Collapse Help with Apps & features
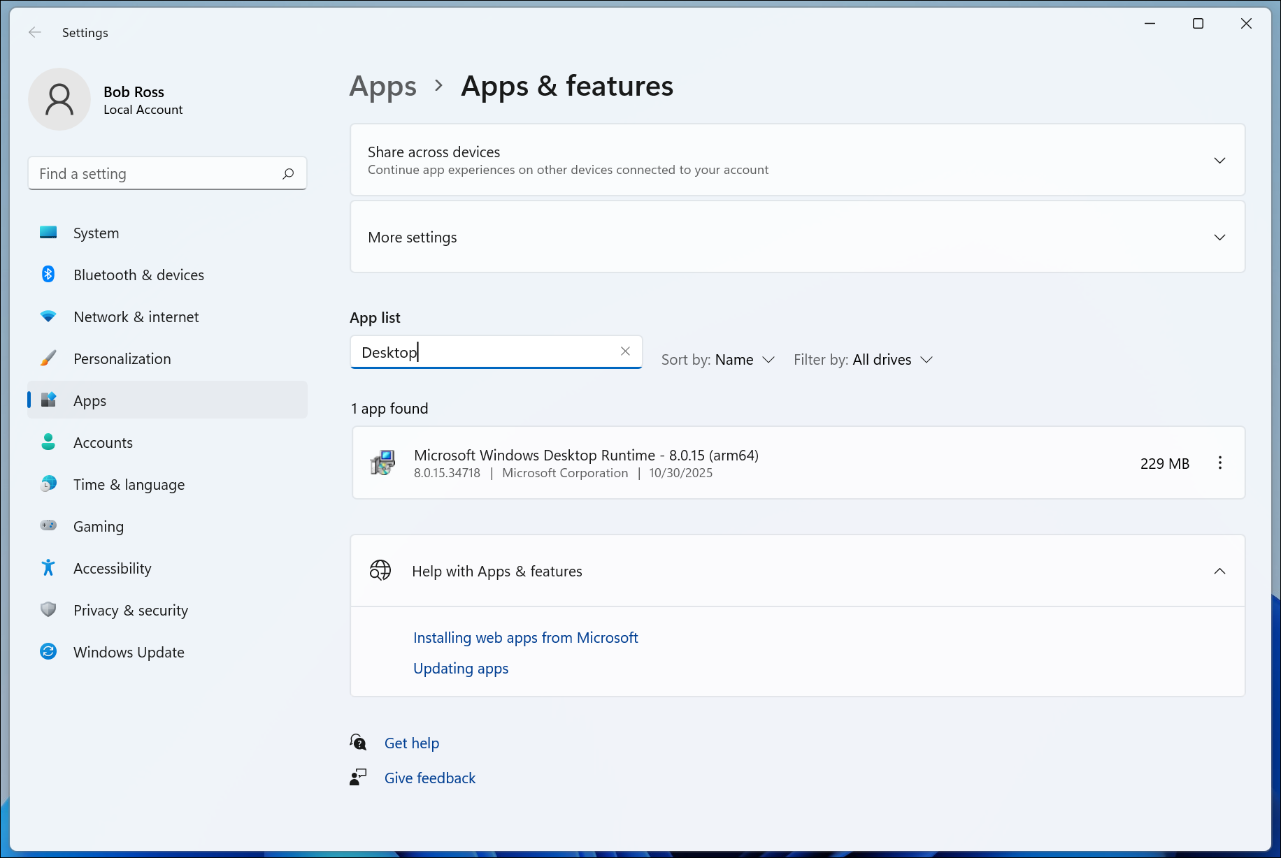This screenshot has width=1281, height=858. tap(1219, 572)
